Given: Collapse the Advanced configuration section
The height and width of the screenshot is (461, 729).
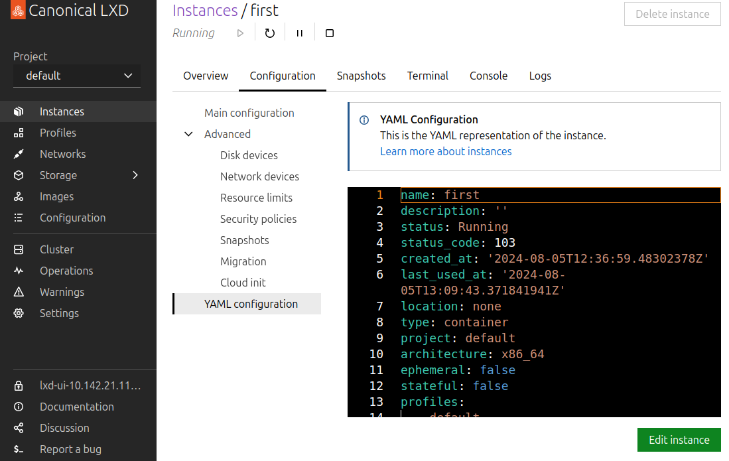Looking at the screenshot, I should tap(189, 134).
